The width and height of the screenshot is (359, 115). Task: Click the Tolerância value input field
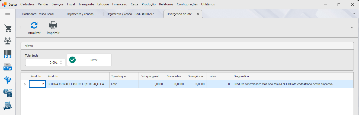[x=42, y=62]
